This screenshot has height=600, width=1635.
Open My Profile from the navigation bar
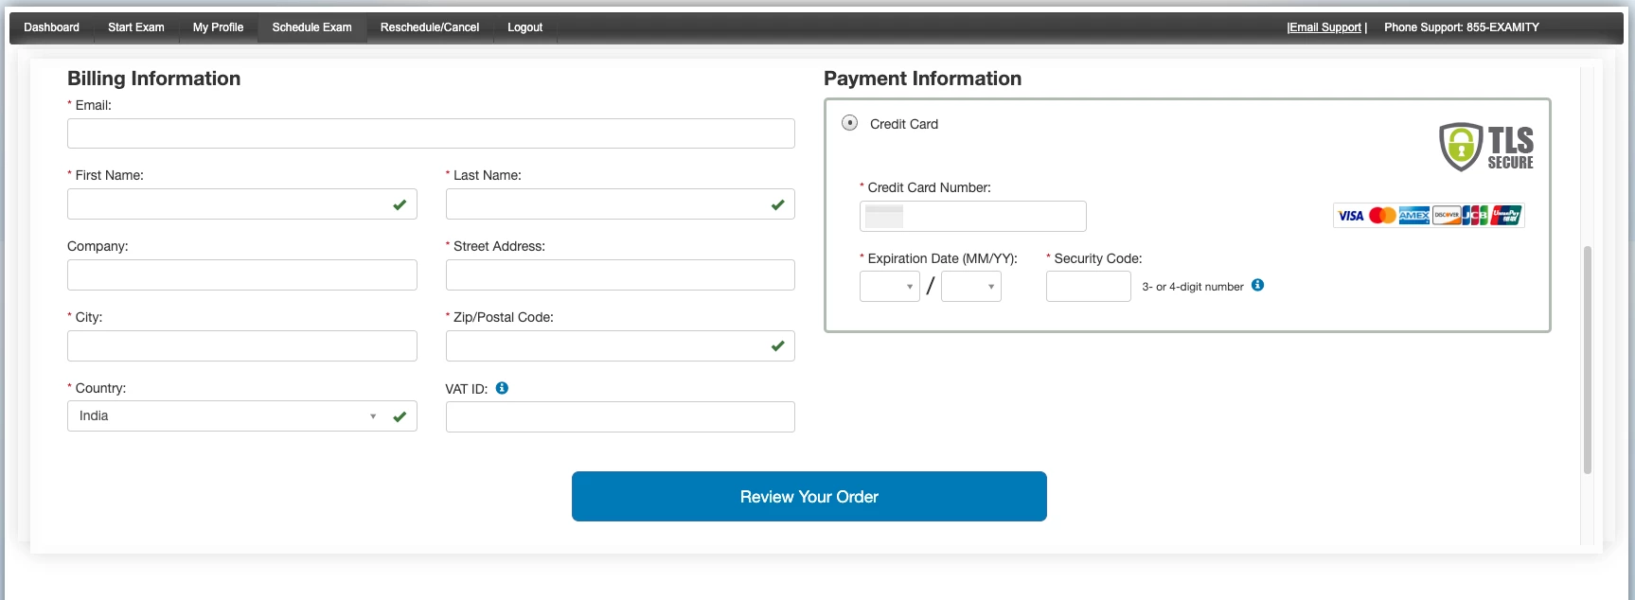(x=218, y=27)
